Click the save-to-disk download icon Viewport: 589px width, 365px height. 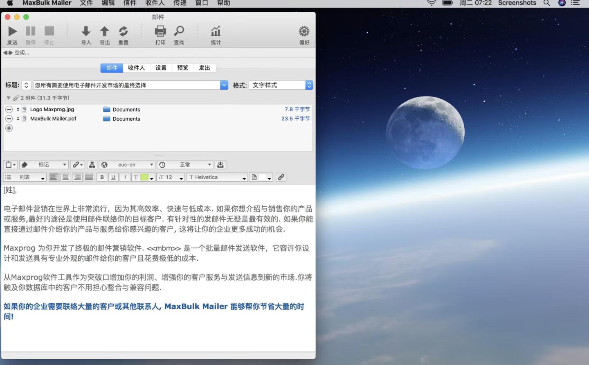click(220, 164)
